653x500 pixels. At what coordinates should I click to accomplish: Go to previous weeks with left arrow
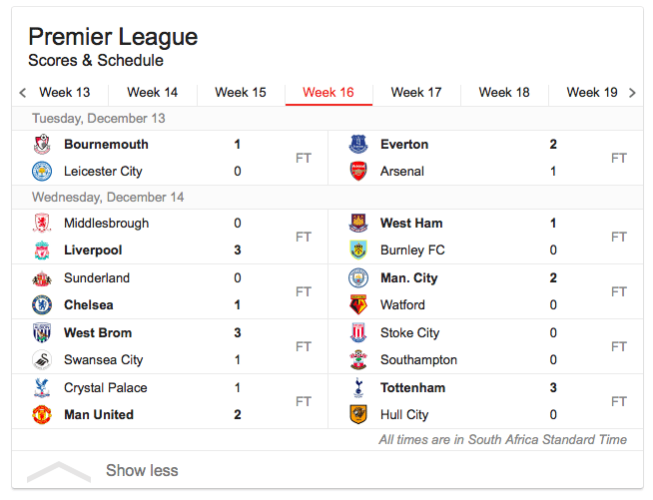tap(23, 93)
